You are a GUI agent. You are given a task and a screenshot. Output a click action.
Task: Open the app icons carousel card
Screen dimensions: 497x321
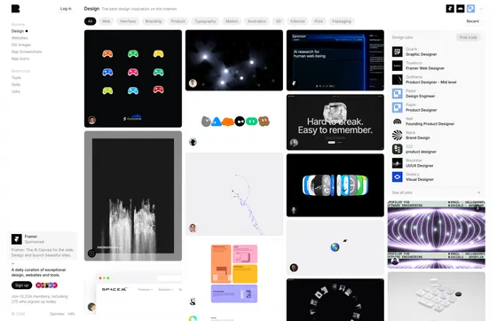[x=335, y=185]
